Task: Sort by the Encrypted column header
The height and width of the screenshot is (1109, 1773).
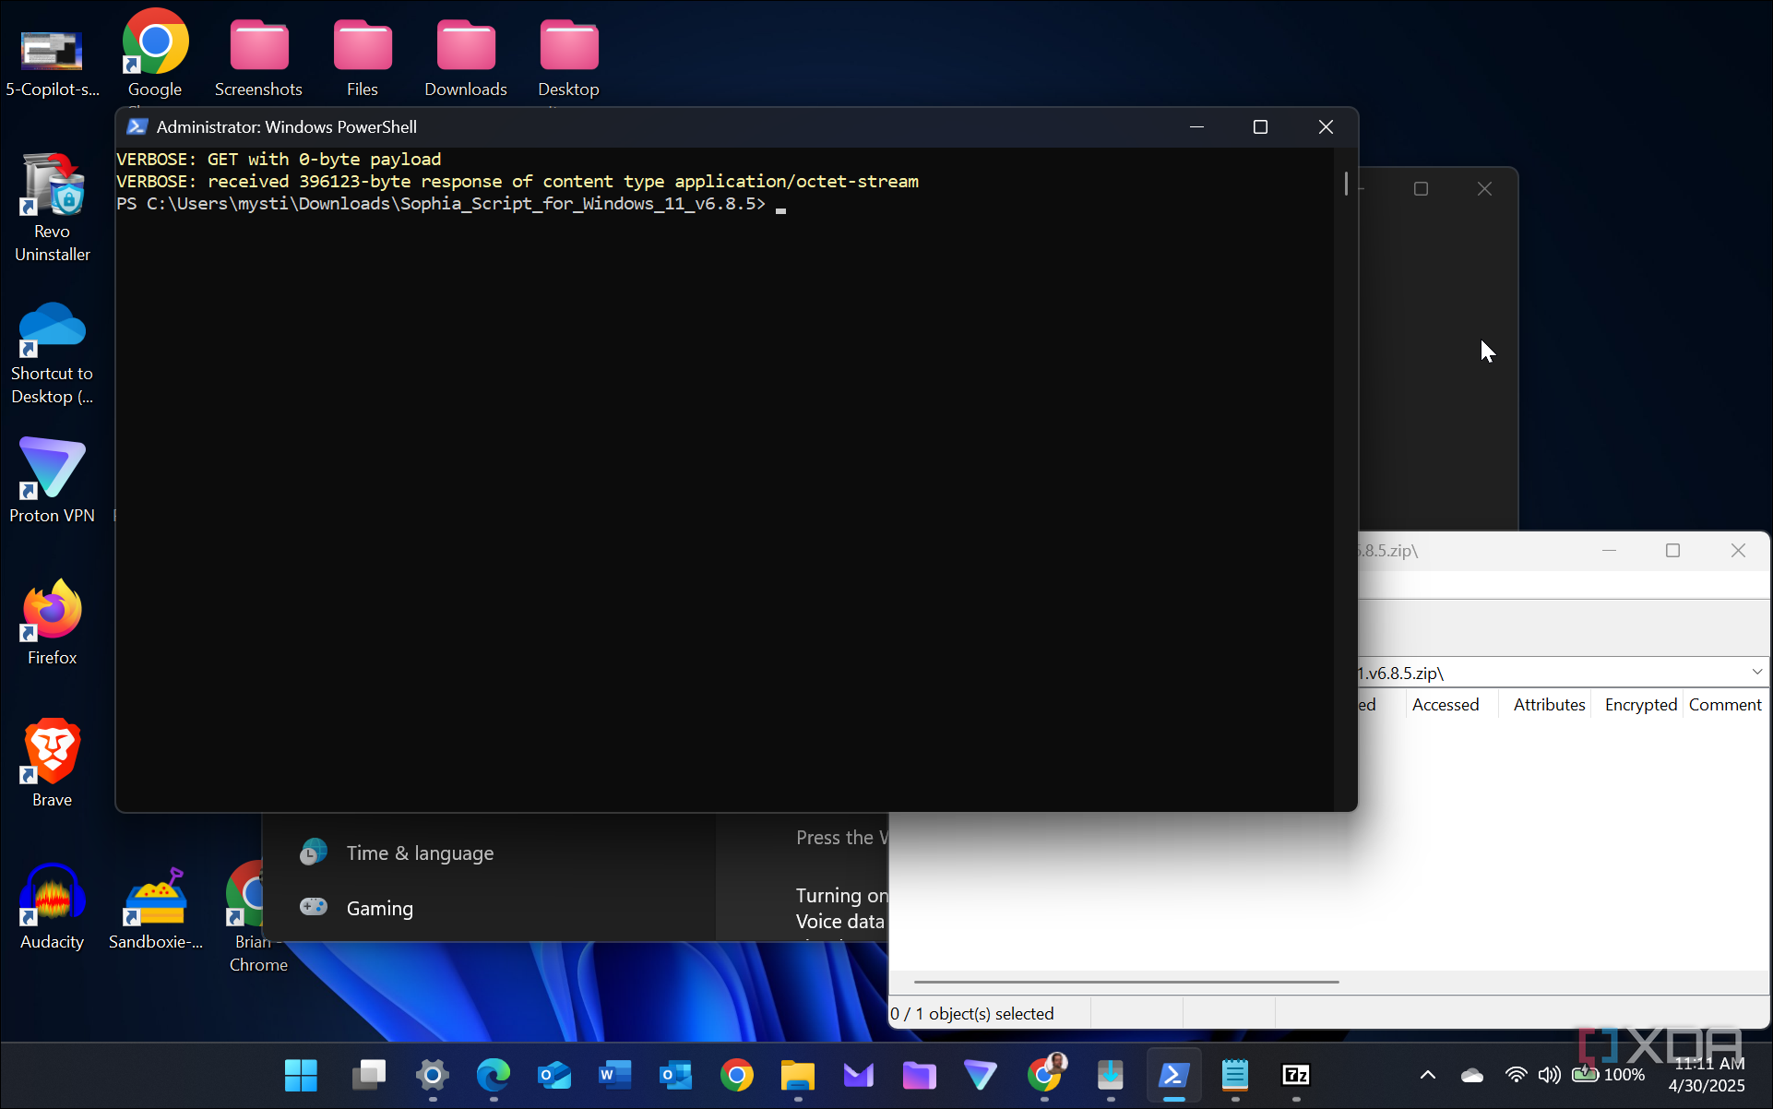Action: [1640, 705]
